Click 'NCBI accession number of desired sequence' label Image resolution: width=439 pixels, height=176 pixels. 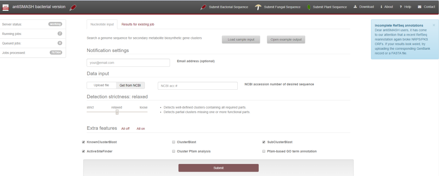pos(279,84)
